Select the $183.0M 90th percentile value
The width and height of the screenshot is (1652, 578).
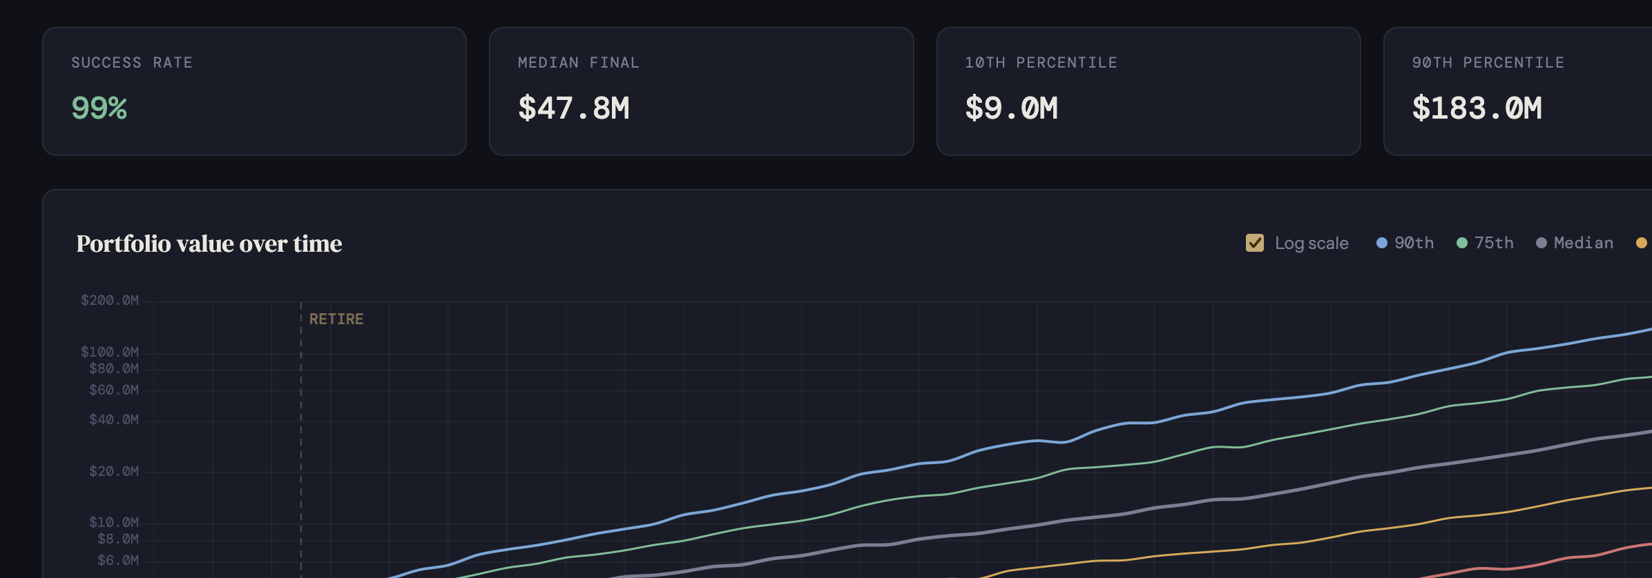(1477, 108)
